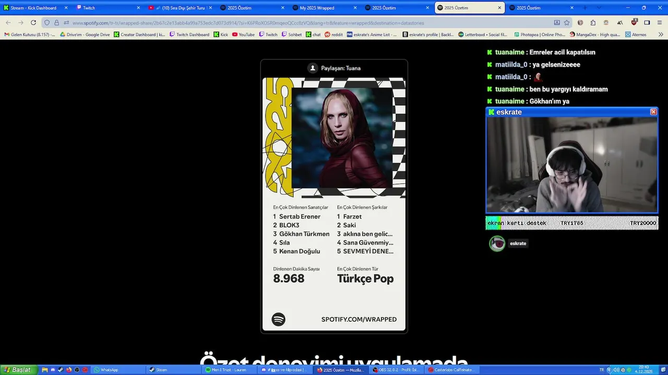The width and height of the screenshot is (668, 375).
Task: Open a new browser tab
Action: click(x=584, y=8)
